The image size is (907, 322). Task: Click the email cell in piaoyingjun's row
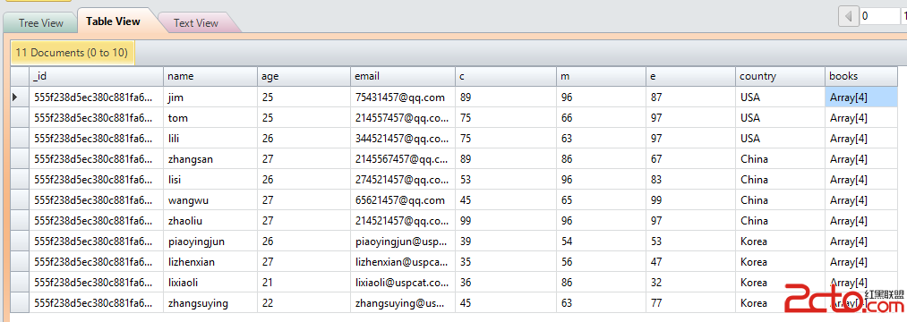(x=403, y=241)
